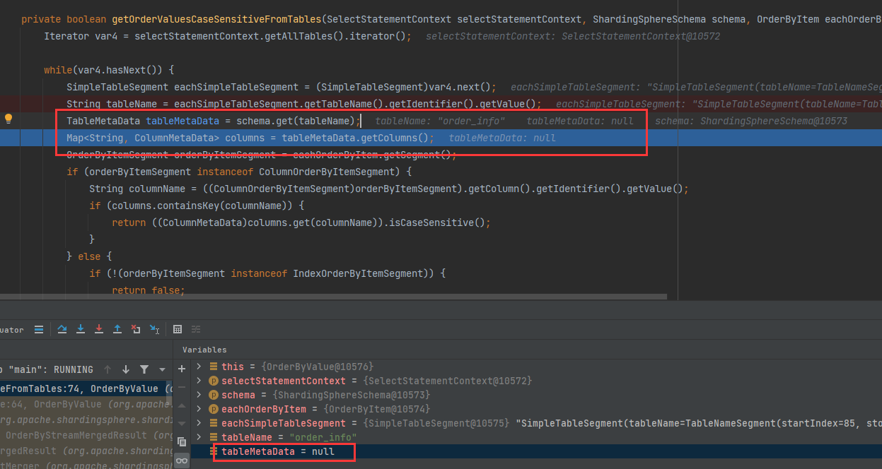This screenshot has height=469, width=882.
Task: Click the editor's horizontal scrollbar
Action: click(354, 297)
